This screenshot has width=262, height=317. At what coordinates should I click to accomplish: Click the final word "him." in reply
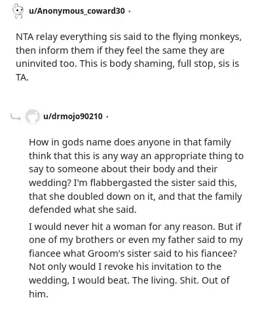click(x=39, y=294)
